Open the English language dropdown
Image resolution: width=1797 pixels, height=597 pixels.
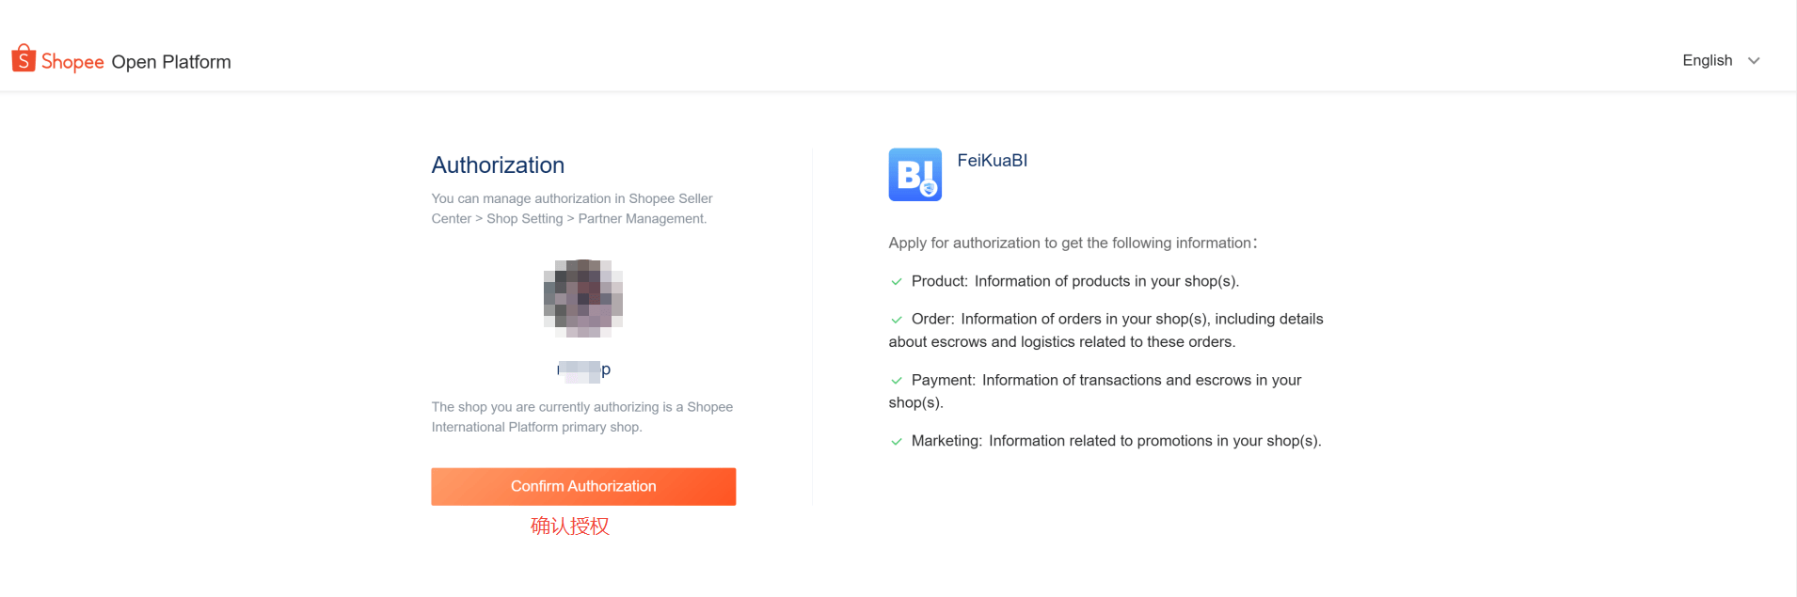tap(1707, 60)
